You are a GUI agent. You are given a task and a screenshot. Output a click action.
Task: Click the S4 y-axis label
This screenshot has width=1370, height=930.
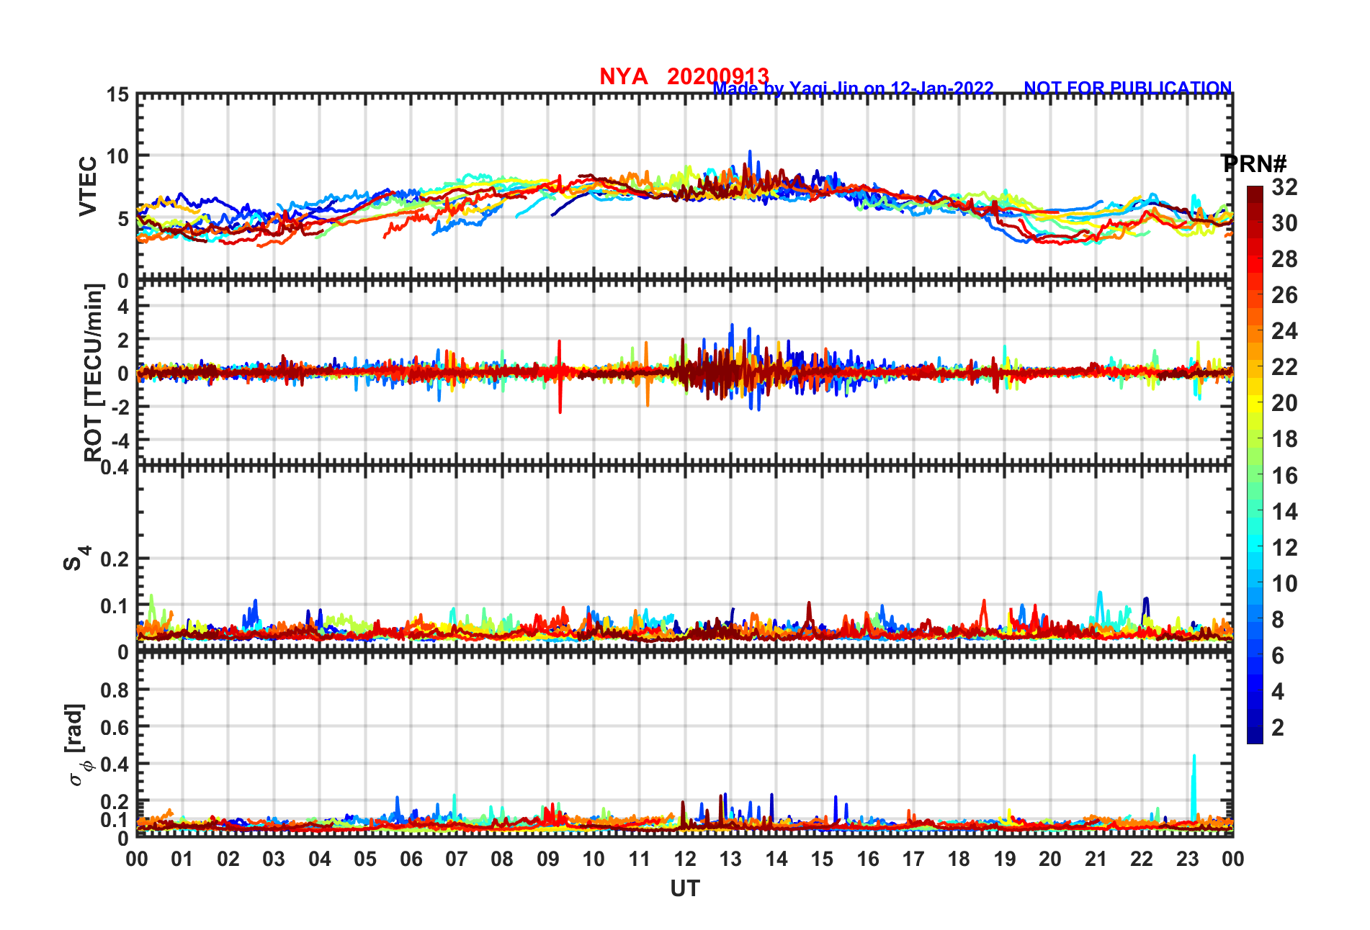tap(76, 558)
